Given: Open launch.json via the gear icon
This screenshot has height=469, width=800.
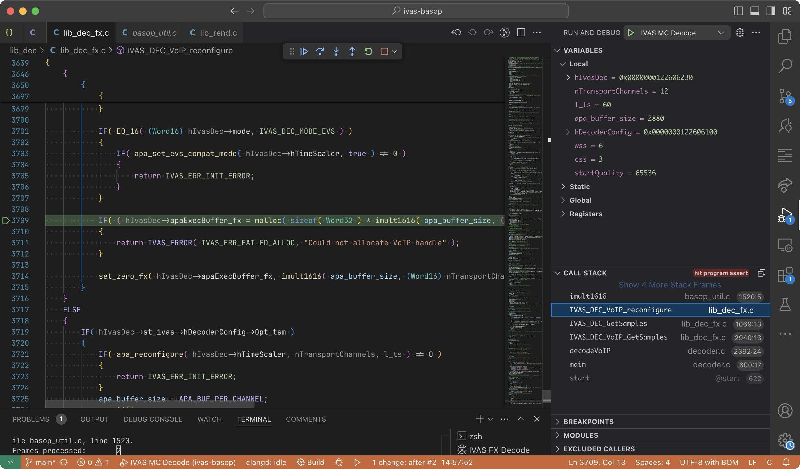Looking at the screenshot, I should click(740, 33).
